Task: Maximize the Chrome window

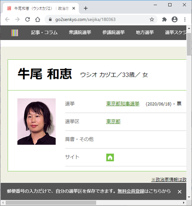Action: pos(170,5)
